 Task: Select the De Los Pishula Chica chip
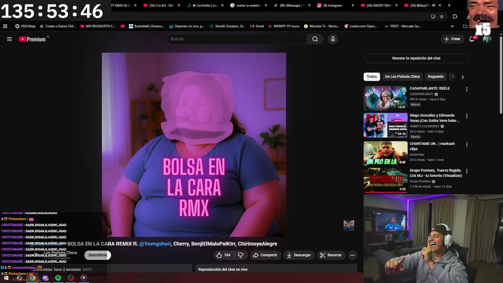(402, 77)
